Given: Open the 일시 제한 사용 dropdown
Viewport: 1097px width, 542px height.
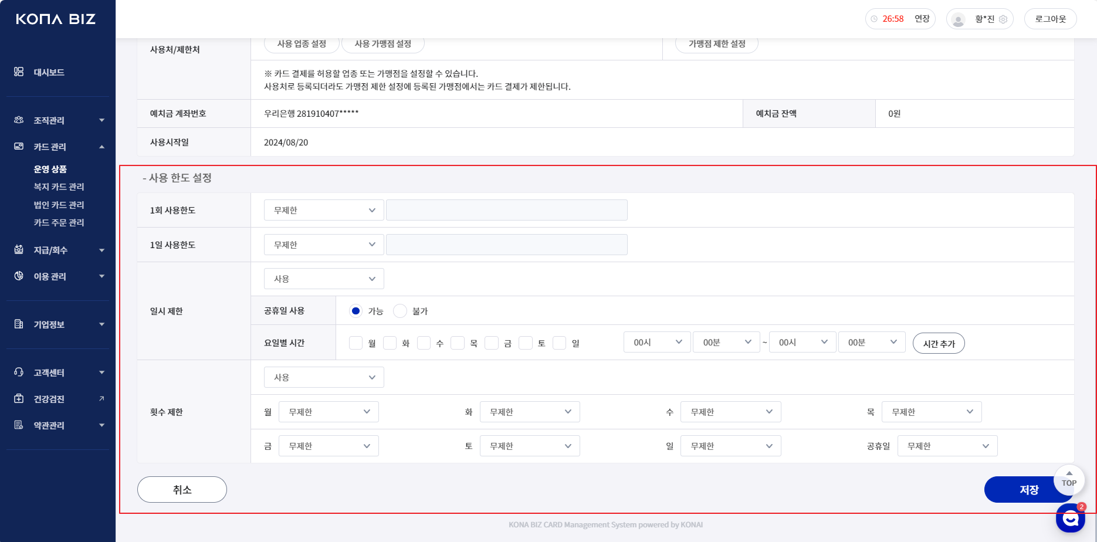Looking at the screenshot, I should click(x=324, y=279).
